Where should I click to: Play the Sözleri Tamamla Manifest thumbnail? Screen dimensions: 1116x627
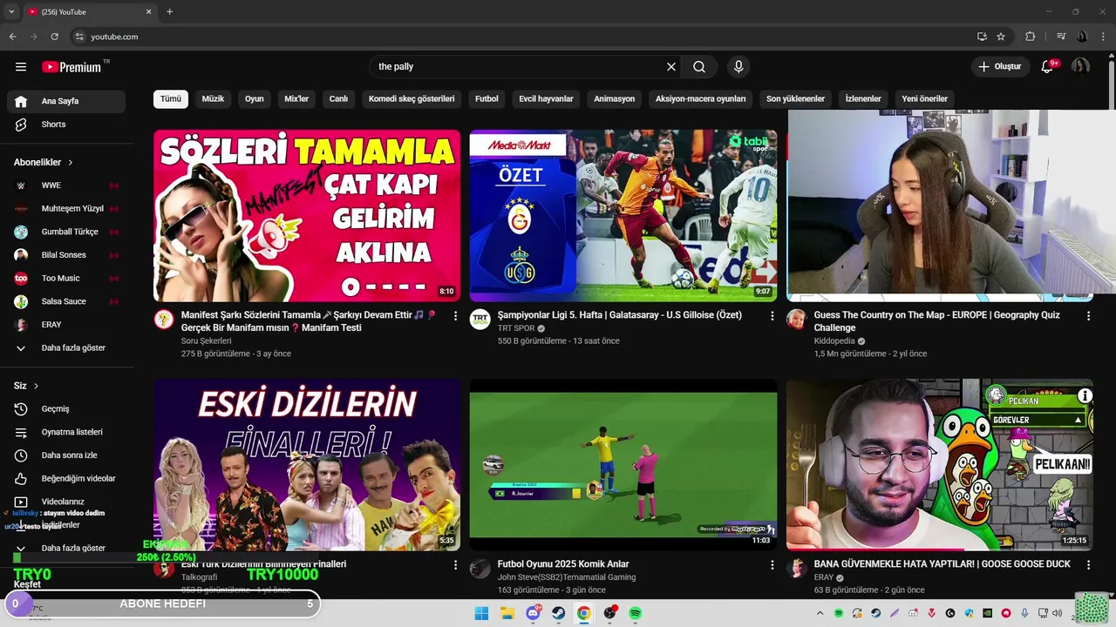(x=307, y=216)
